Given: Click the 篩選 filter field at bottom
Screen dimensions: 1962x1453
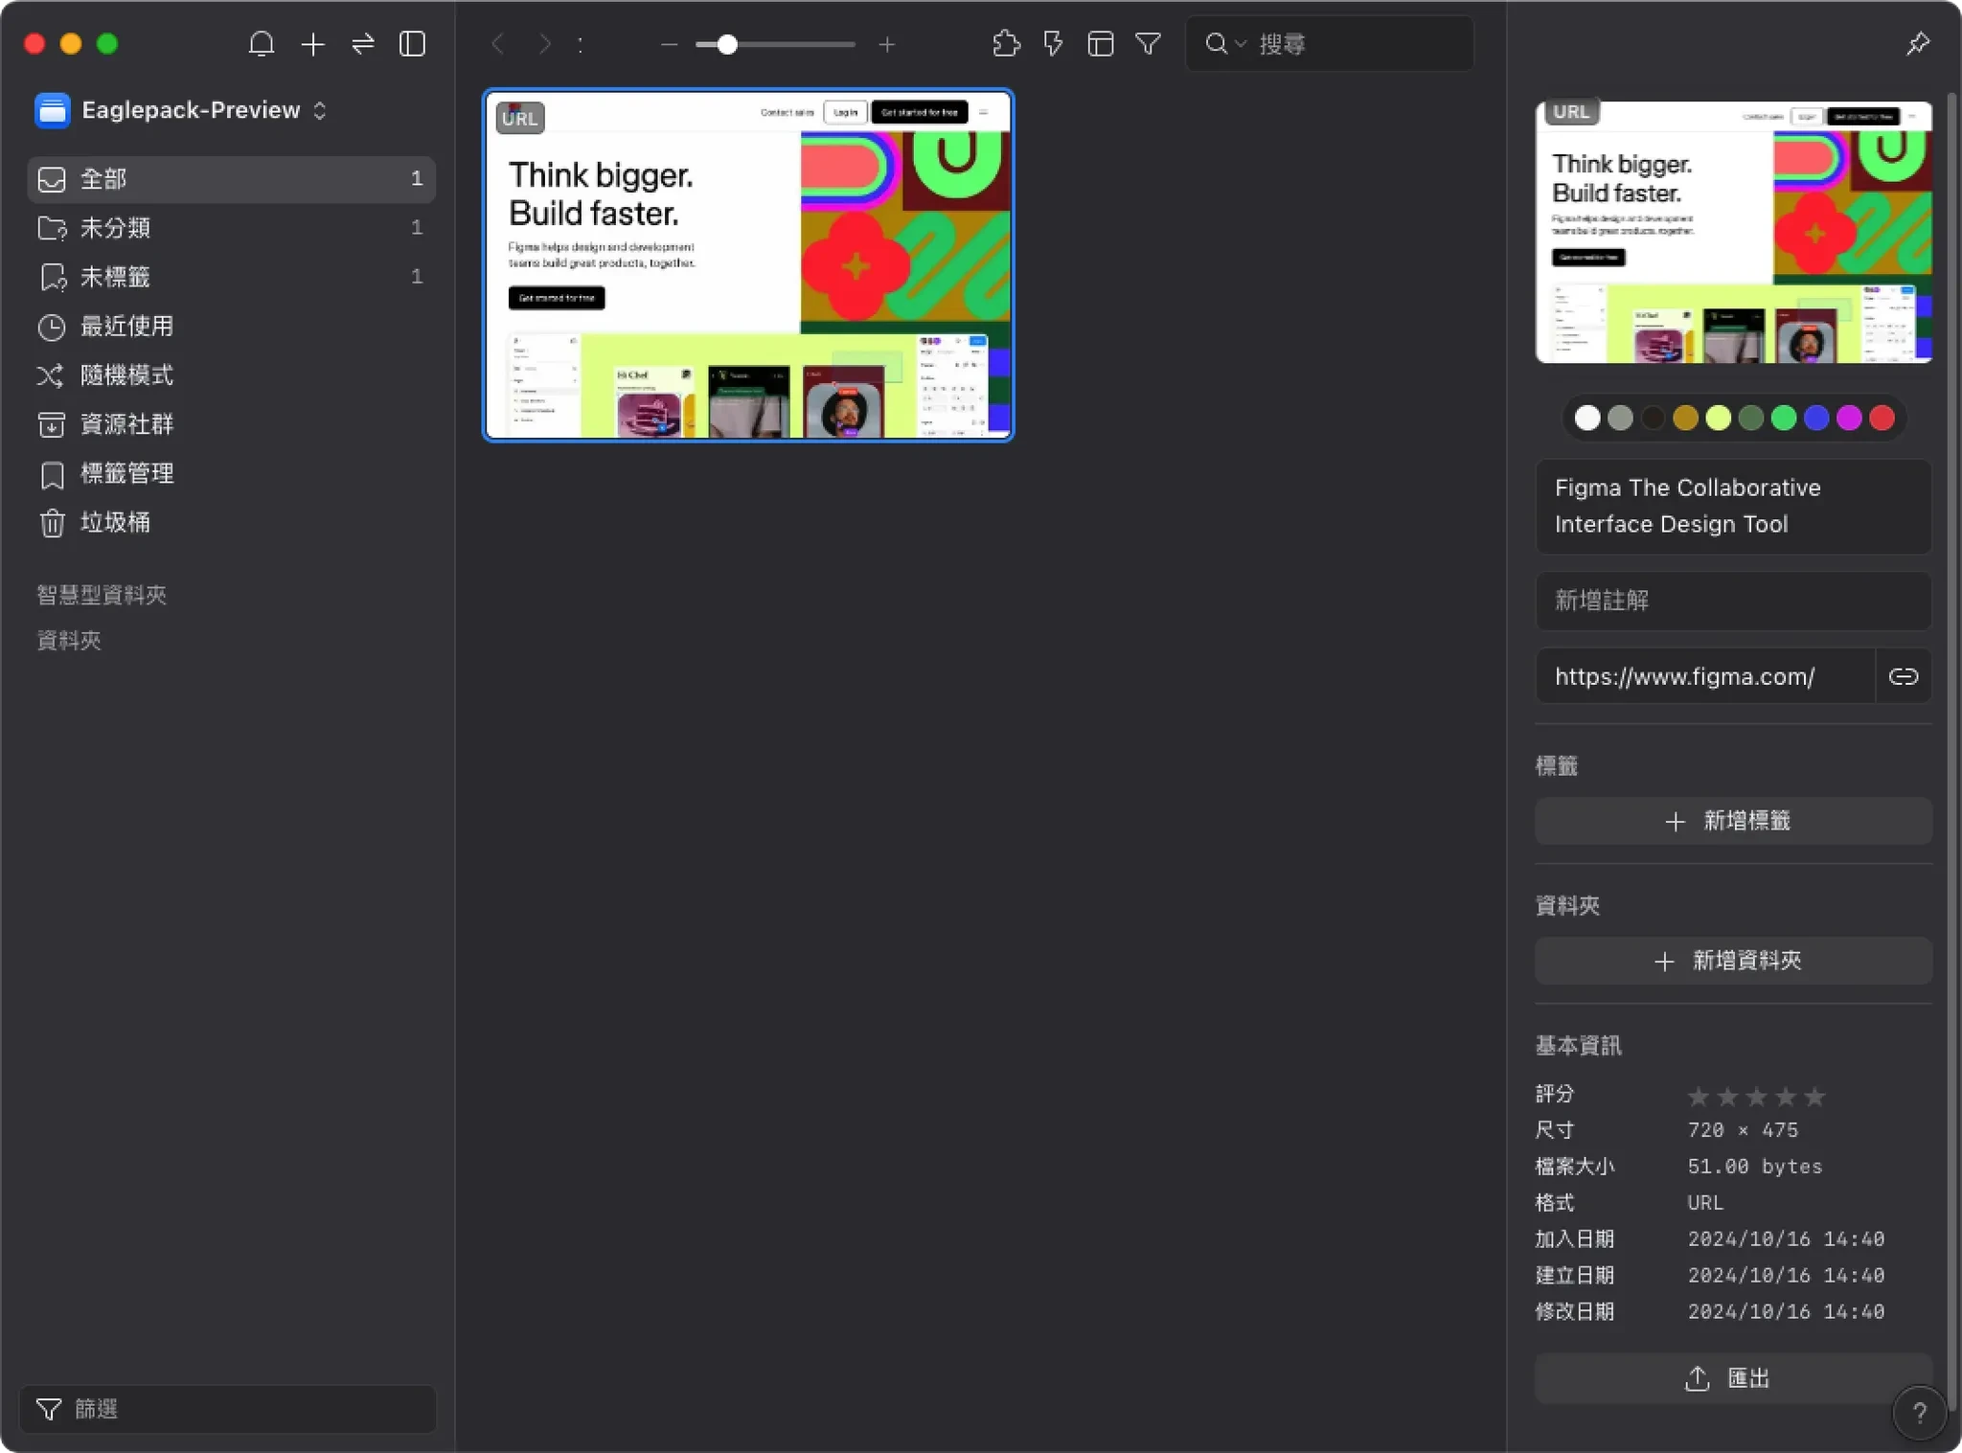Looking at the screenshot, I should [x=228, y=1409].
